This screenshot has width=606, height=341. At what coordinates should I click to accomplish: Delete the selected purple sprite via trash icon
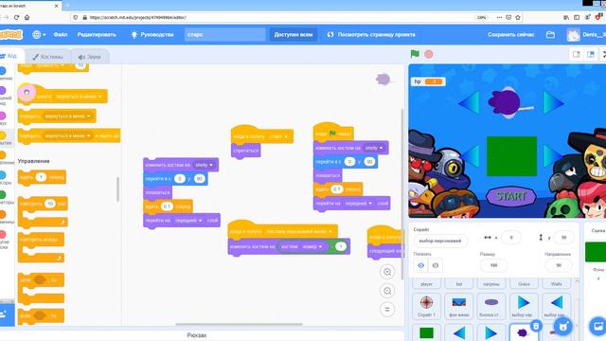coord(536,326)
